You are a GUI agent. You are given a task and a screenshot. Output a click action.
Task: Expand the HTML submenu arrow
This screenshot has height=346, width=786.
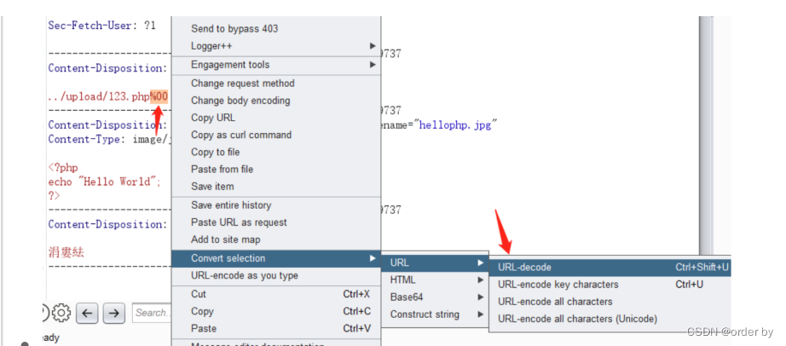point(481,280)
